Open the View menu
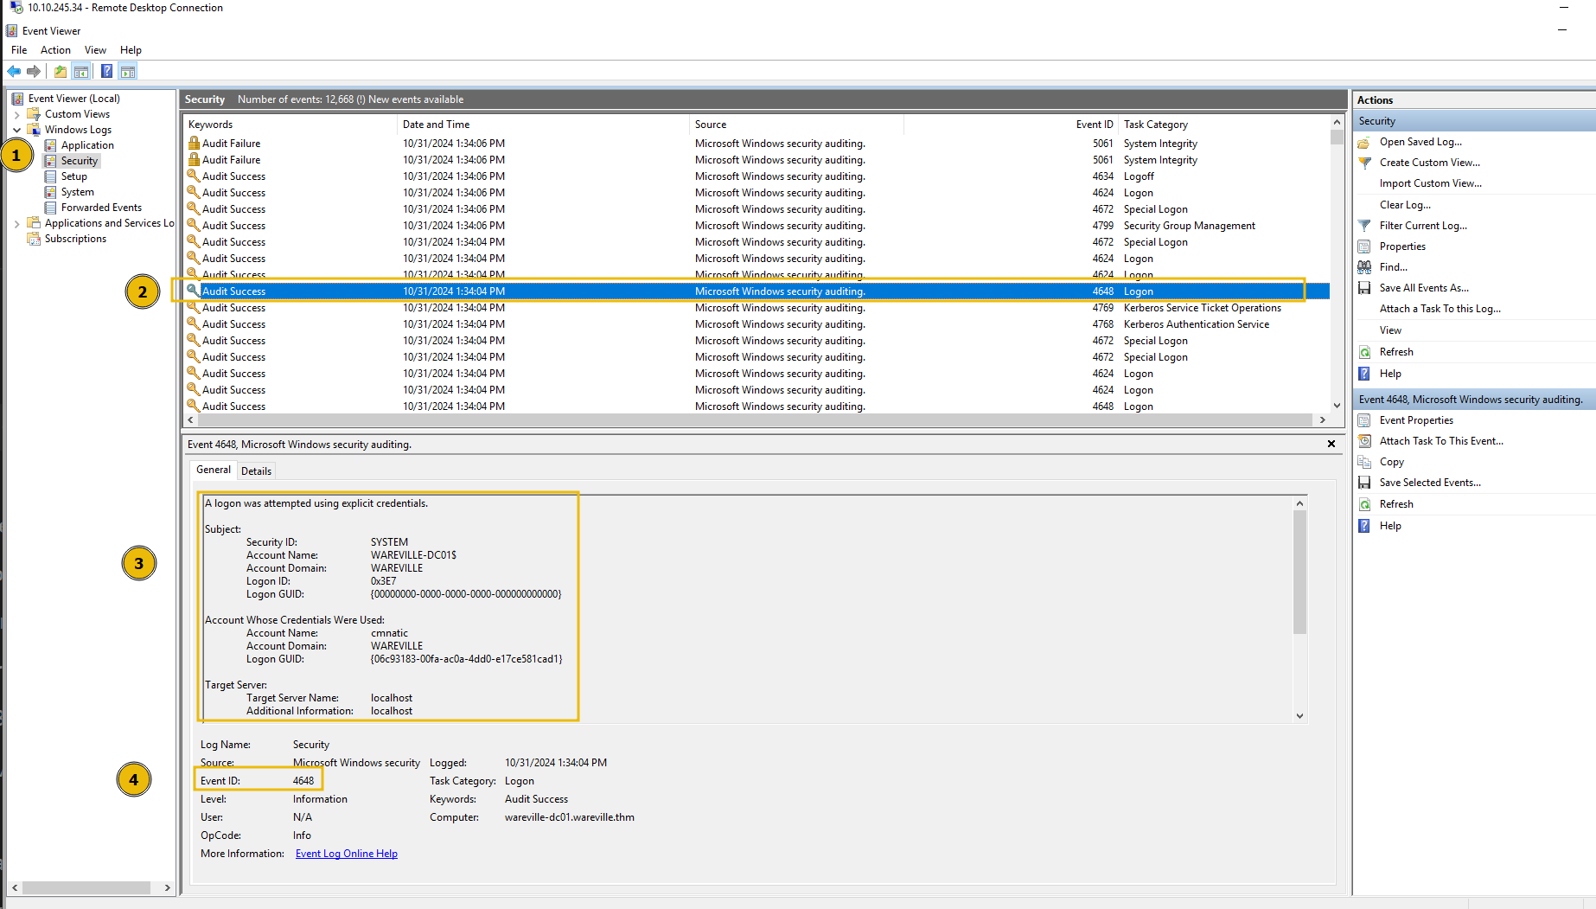This screenshot has height=909, width=1596. (x=95, y=49)
